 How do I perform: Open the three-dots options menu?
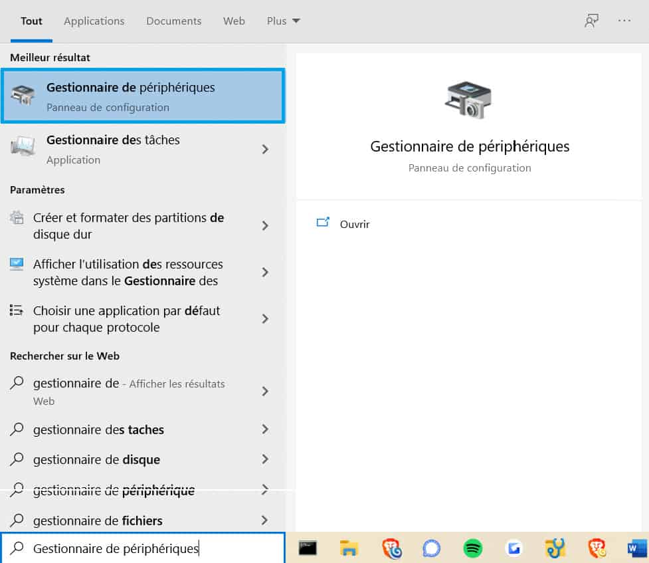click(x=624, y=21)
